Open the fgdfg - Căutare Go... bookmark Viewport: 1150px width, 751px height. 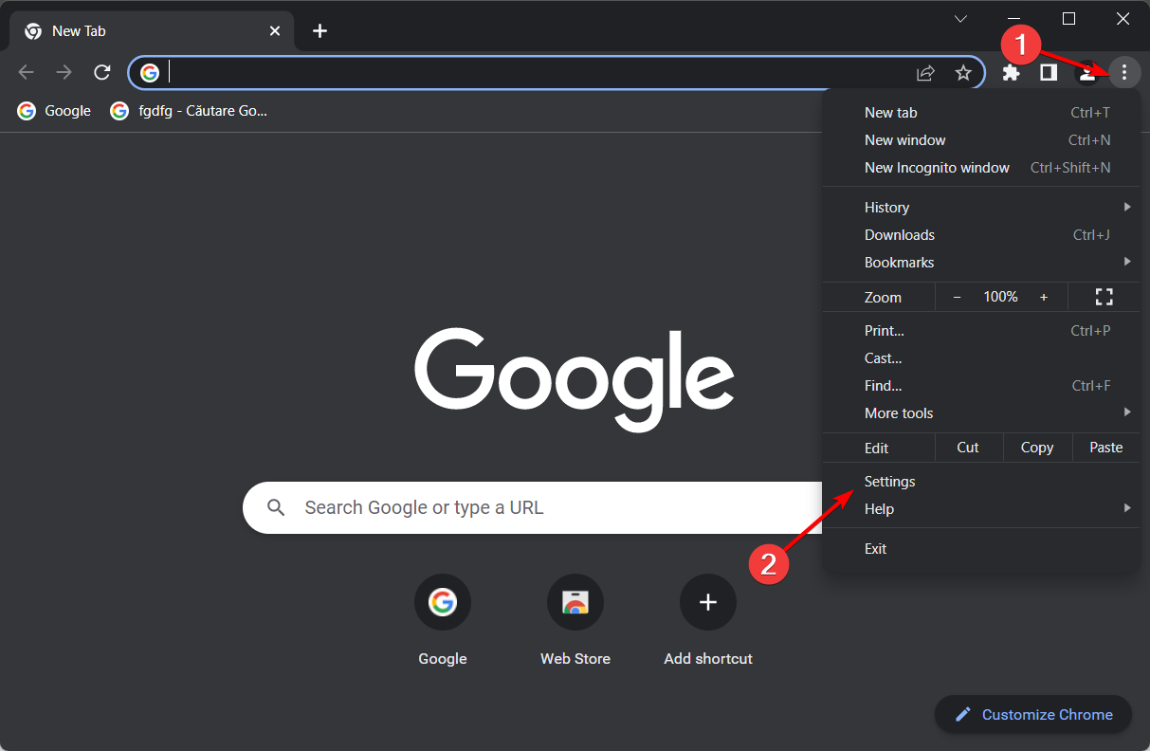click(189, 111)
